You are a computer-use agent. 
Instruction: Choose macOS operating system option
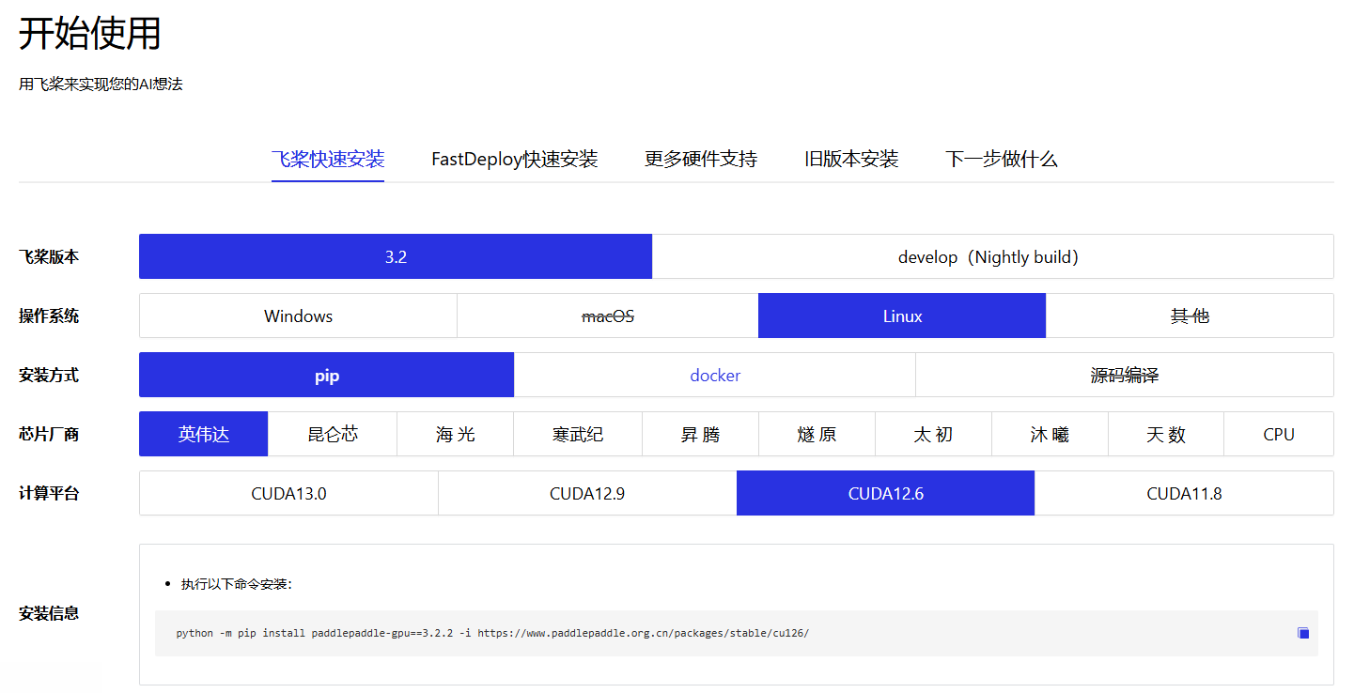608,316
